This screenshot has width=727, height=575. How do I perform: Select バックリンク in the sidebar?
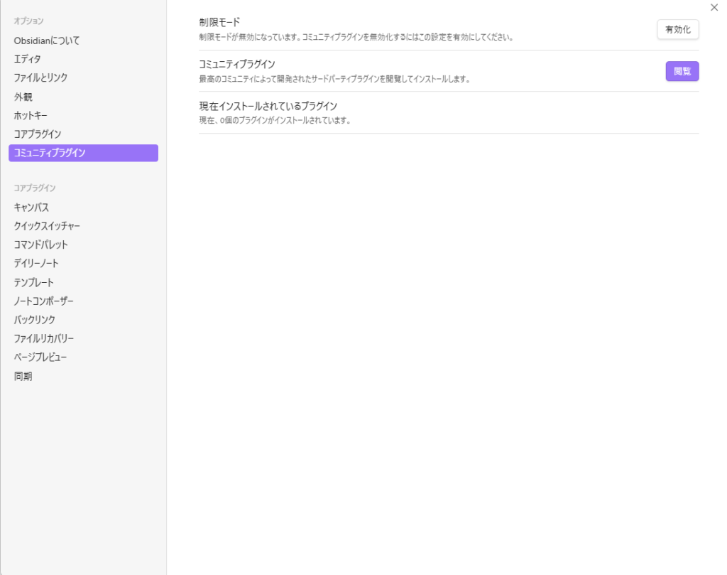[x=35, y=320]
